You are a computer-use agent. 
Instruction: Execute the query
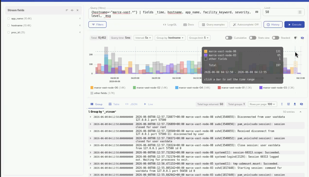tap(294, 25)
